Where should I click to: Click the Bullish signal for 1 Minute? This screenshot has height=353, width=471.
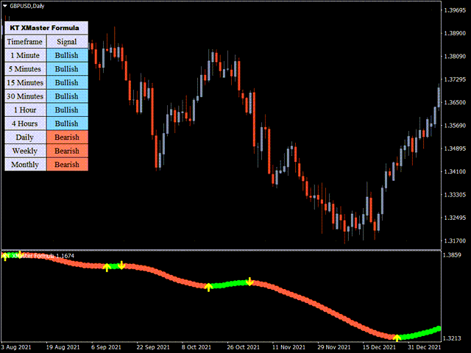67,56
